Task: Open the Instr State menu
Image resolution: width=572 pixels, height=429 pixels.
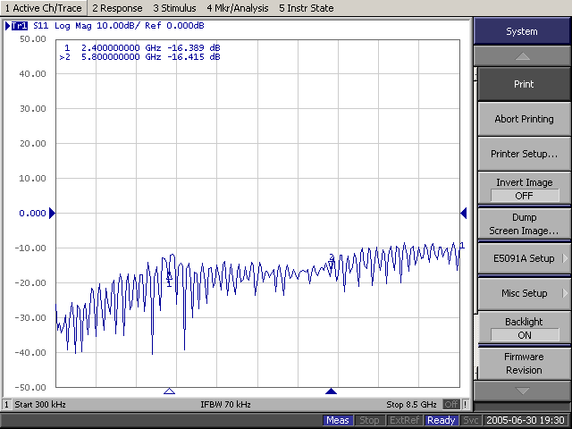Action: point(307,8)
